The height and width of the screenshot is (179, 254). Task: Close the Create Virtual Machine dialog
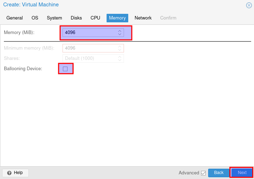click(x=249, y=5)
